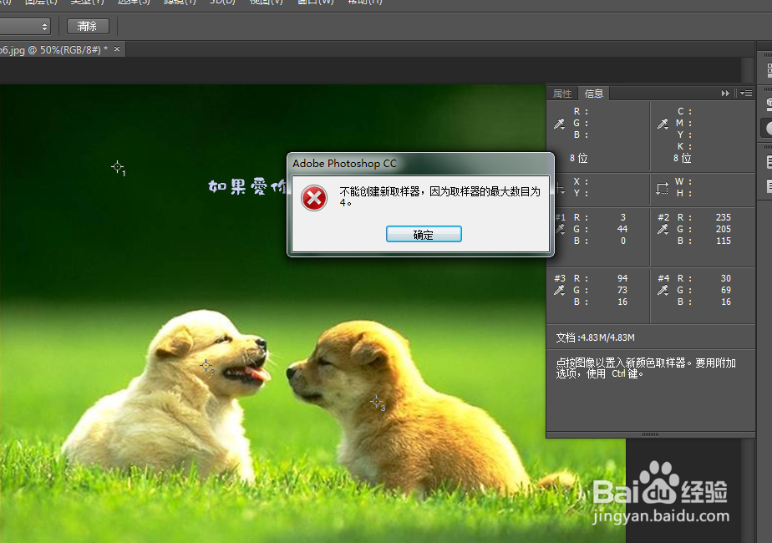Screen dimensions: 772x543
Task: Click the #3 sampler label
Action: 560,278
